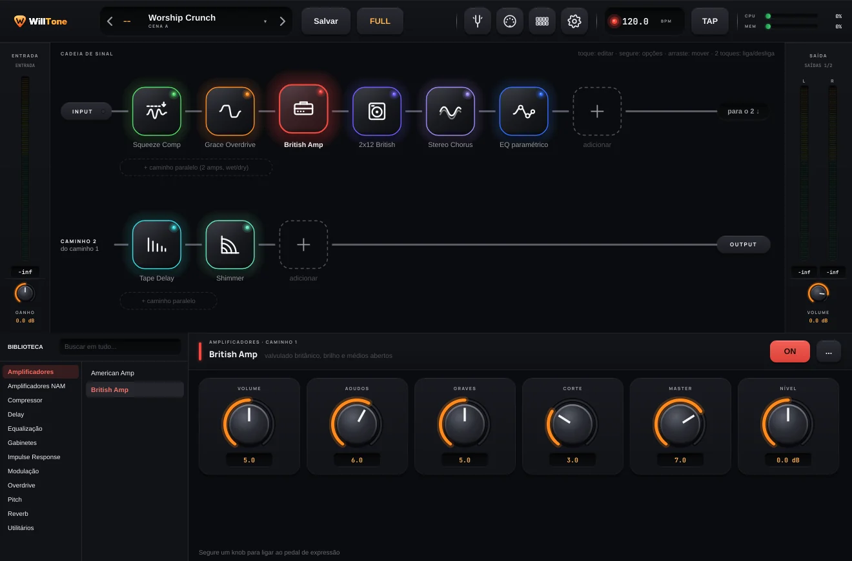Image resolution: width=852 pixels, height=561 pixels.
Task: Add a block after Shimmer
Action: pos(303,244)
